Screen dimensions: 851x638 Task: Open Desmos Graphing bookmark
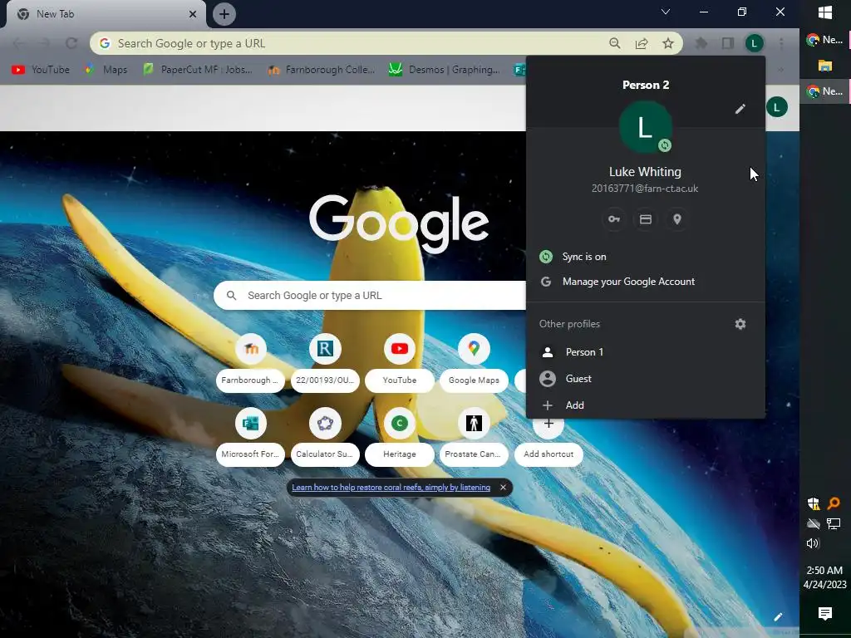(x=445, y=70)
